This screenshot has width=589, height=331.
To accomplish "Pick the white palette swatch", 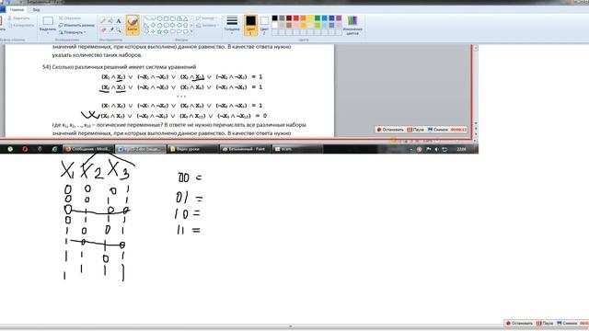I will [274, 25].
